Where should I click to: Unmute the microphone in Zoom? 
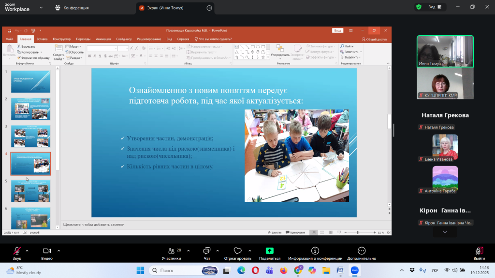coord(17,251)
